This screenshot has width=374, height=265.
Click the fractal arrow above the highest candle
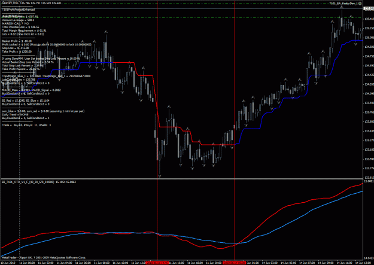pyautogui.click(x=342, y=8)
